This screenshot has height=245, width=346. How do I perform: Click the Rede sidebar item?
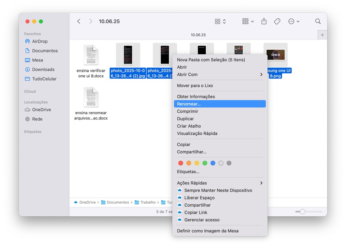[x=37, y=119]
